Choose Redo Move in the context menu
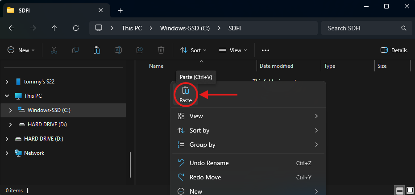Screen dimensions: 415x195 click(248, 177)
